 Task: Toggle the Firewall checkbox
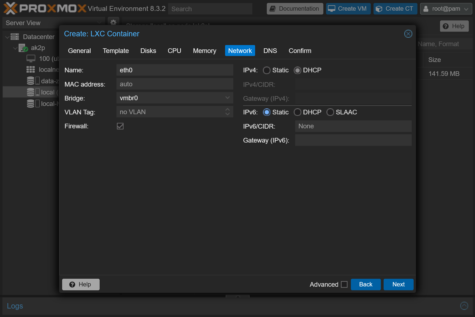click(x=120, y=126)
